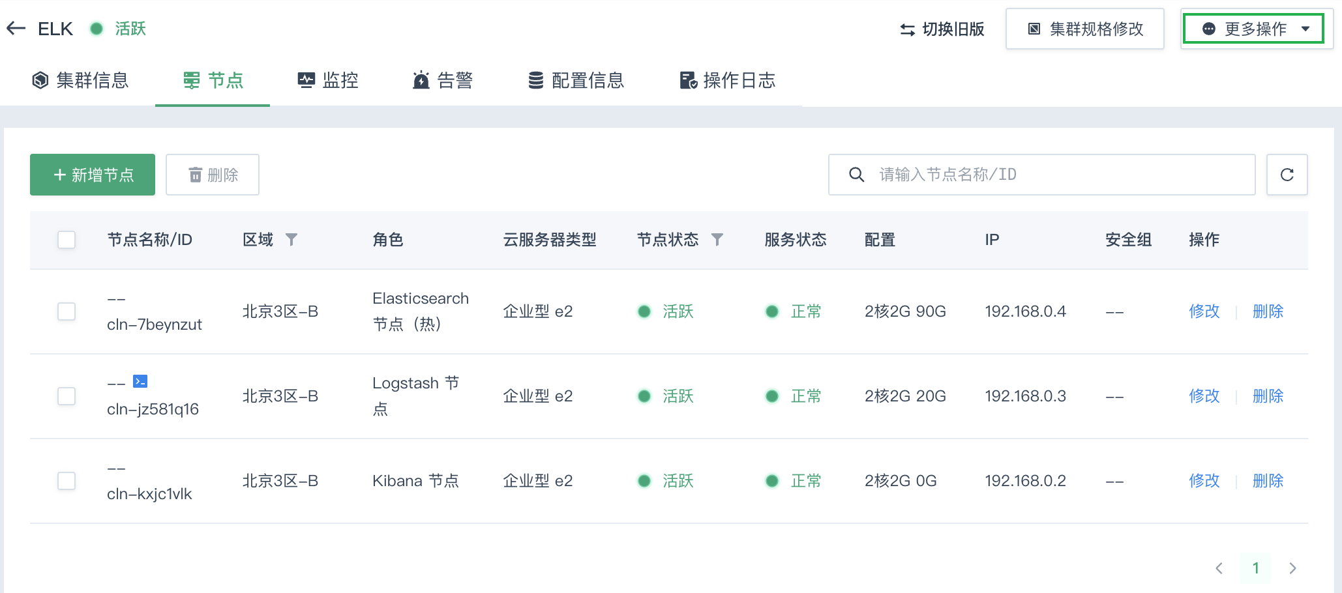Open the node status filter icon
Viewport: 1342px width, 593px height.
(717, 240)
